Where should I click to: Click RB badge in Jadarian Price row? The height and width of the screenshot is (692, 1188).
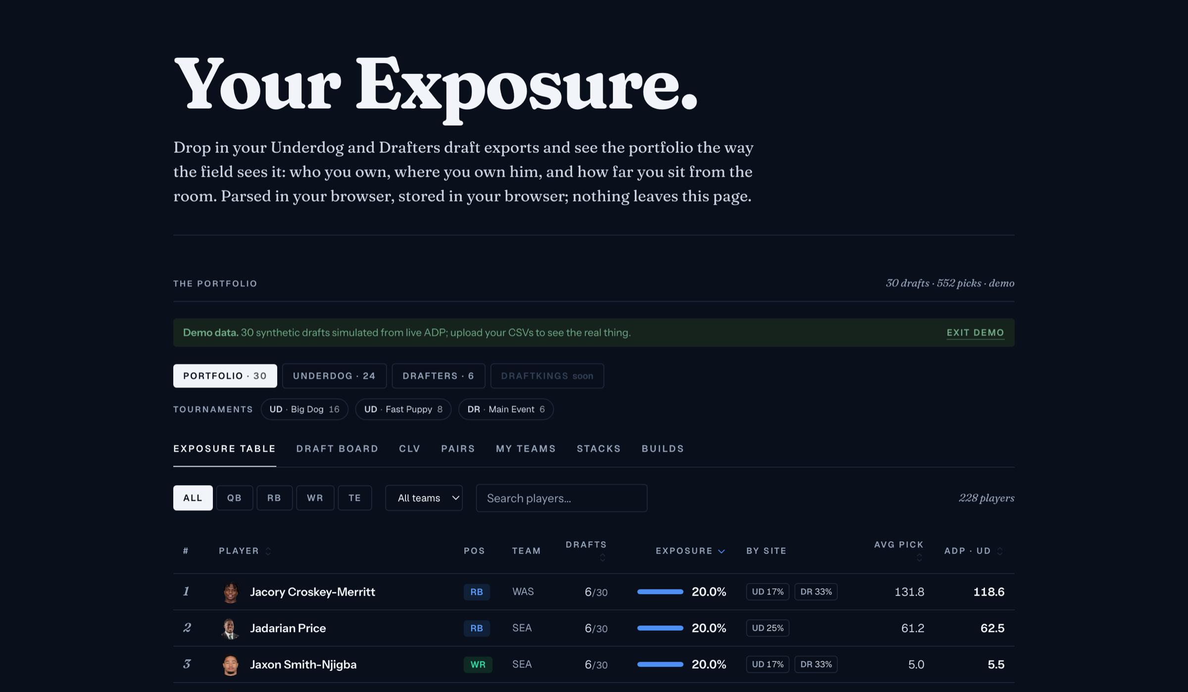click(477, 628)
